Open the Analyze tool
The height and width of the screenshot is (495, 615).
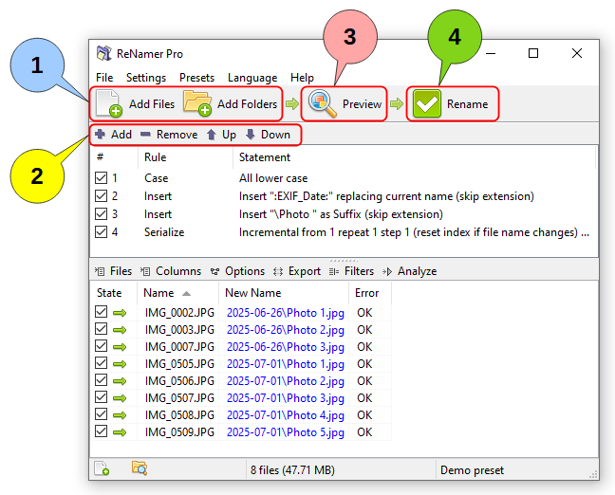(409, 271)
